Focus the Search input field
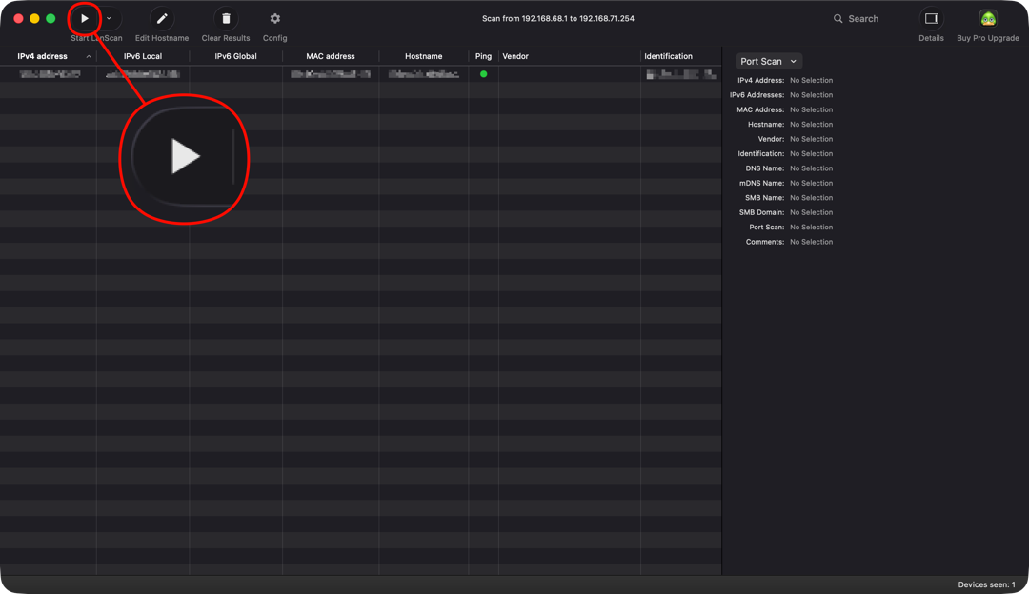The width and height of the screenshot is (1029, 594). pos(863,18)
